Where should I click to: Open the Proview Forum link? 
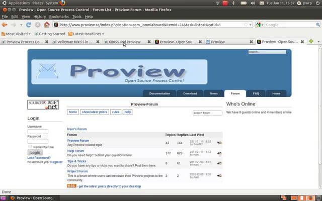click(x=78, y=141)
